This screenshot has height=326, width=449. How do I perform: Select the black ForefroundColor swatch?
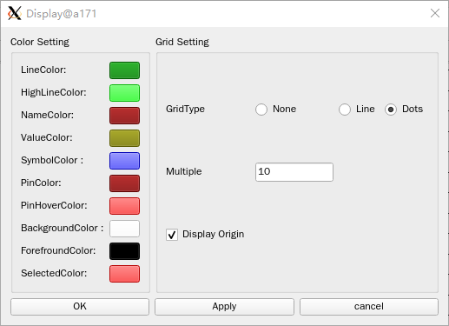click(x=124, y=251)
